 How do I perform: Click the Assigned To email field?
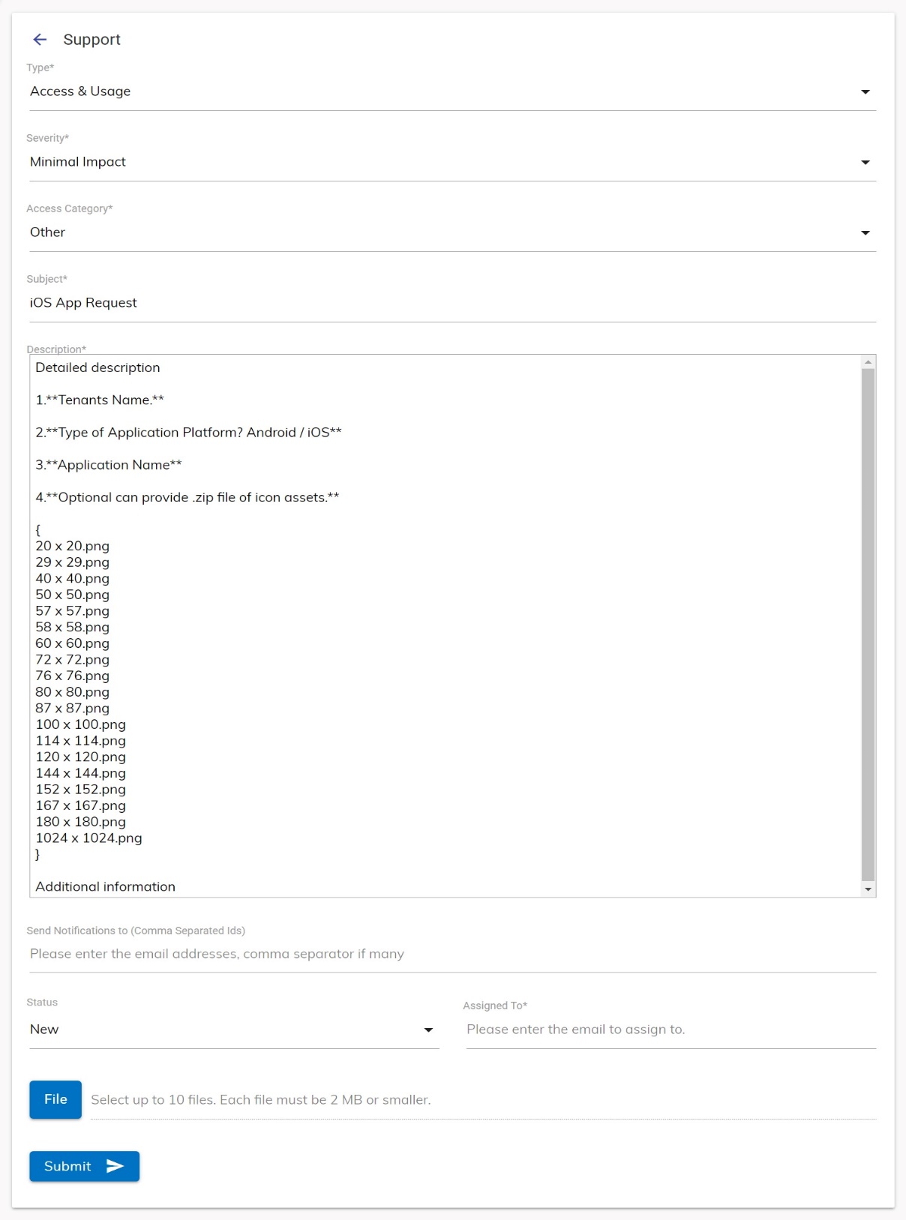670,1030
